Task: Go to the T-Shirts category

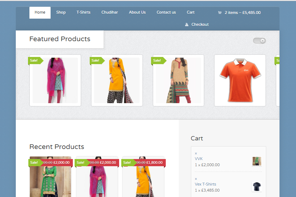Action: tap(83, 13)
